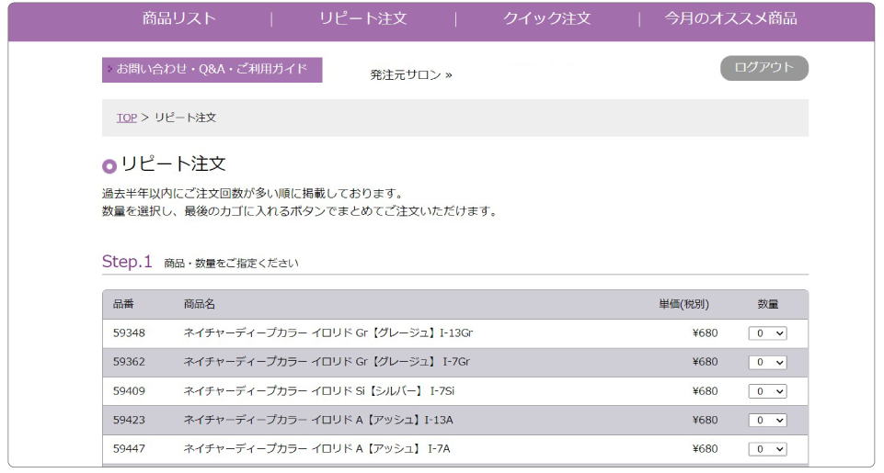
Task: Open quantity dropdown for item 59409
Action: [x=767, y=391]
